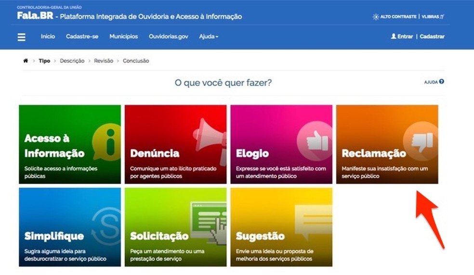Viewport: 474px width, 275px height.
Task: Choose the Elogio title
Action: [252, 153]
